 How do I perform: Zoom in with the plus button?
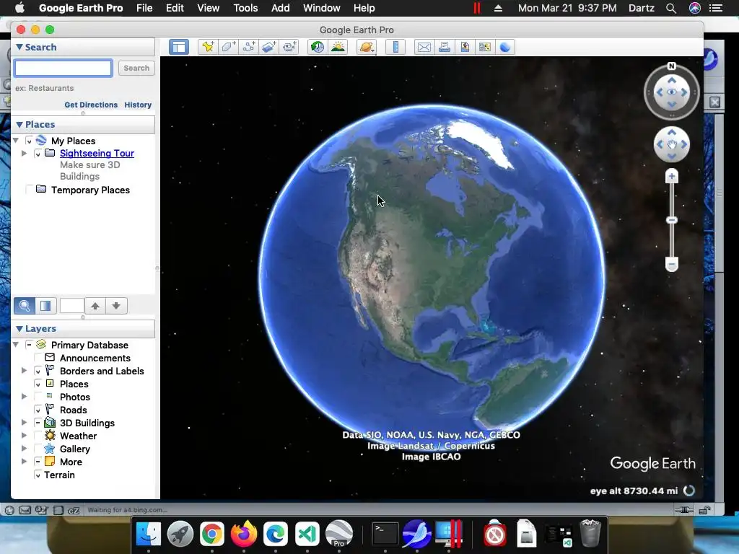point(672,177)
